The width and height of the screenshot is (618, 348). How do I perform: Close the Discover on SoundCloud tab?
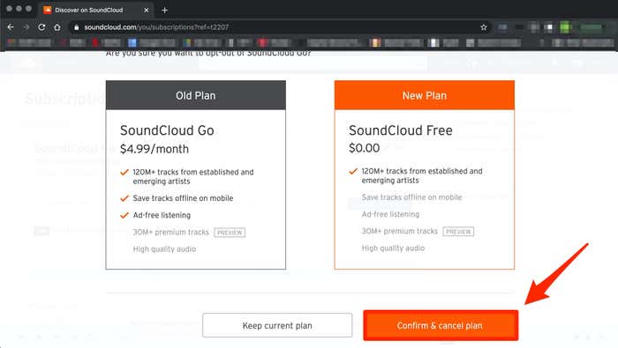coord(147,11)
